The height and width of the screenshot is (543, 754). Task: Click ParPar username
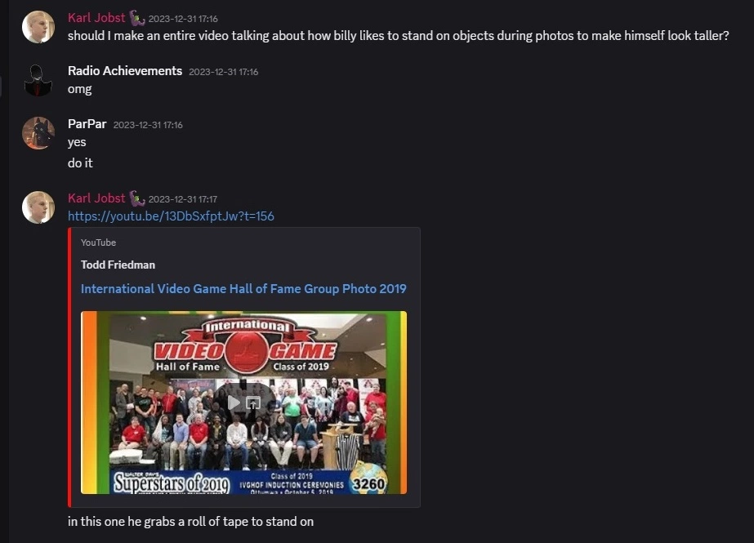(87, 124)
